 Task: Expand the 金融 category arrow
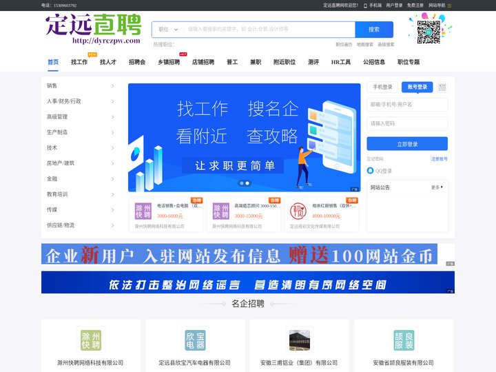coord(112,178)
